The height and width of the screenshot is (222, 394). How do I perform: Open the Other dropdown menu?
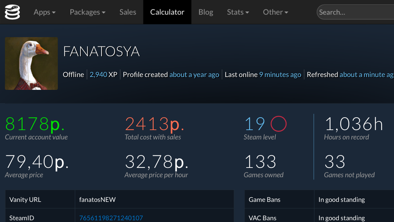click(275, 12)
